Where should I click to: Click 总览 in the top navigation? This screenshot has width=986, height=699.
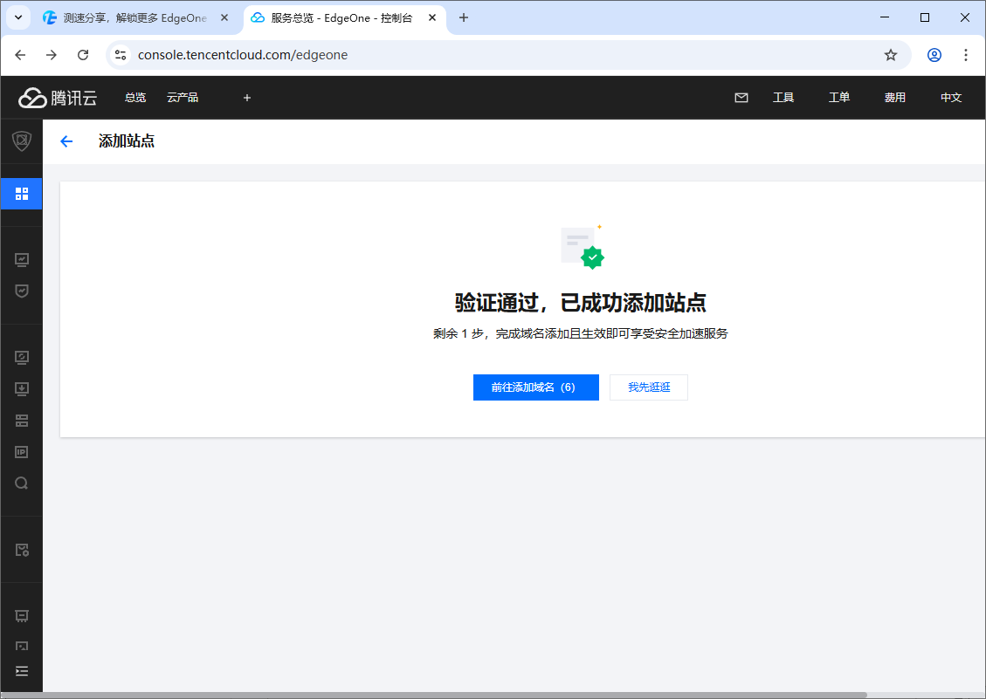click(x=134, y=97)
